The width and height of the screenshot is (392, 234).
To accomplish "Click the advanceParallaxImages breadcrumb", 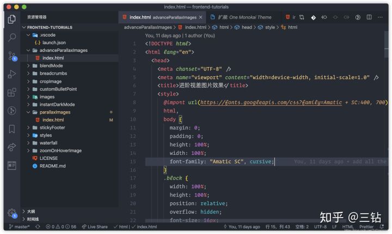I will 148,27.
